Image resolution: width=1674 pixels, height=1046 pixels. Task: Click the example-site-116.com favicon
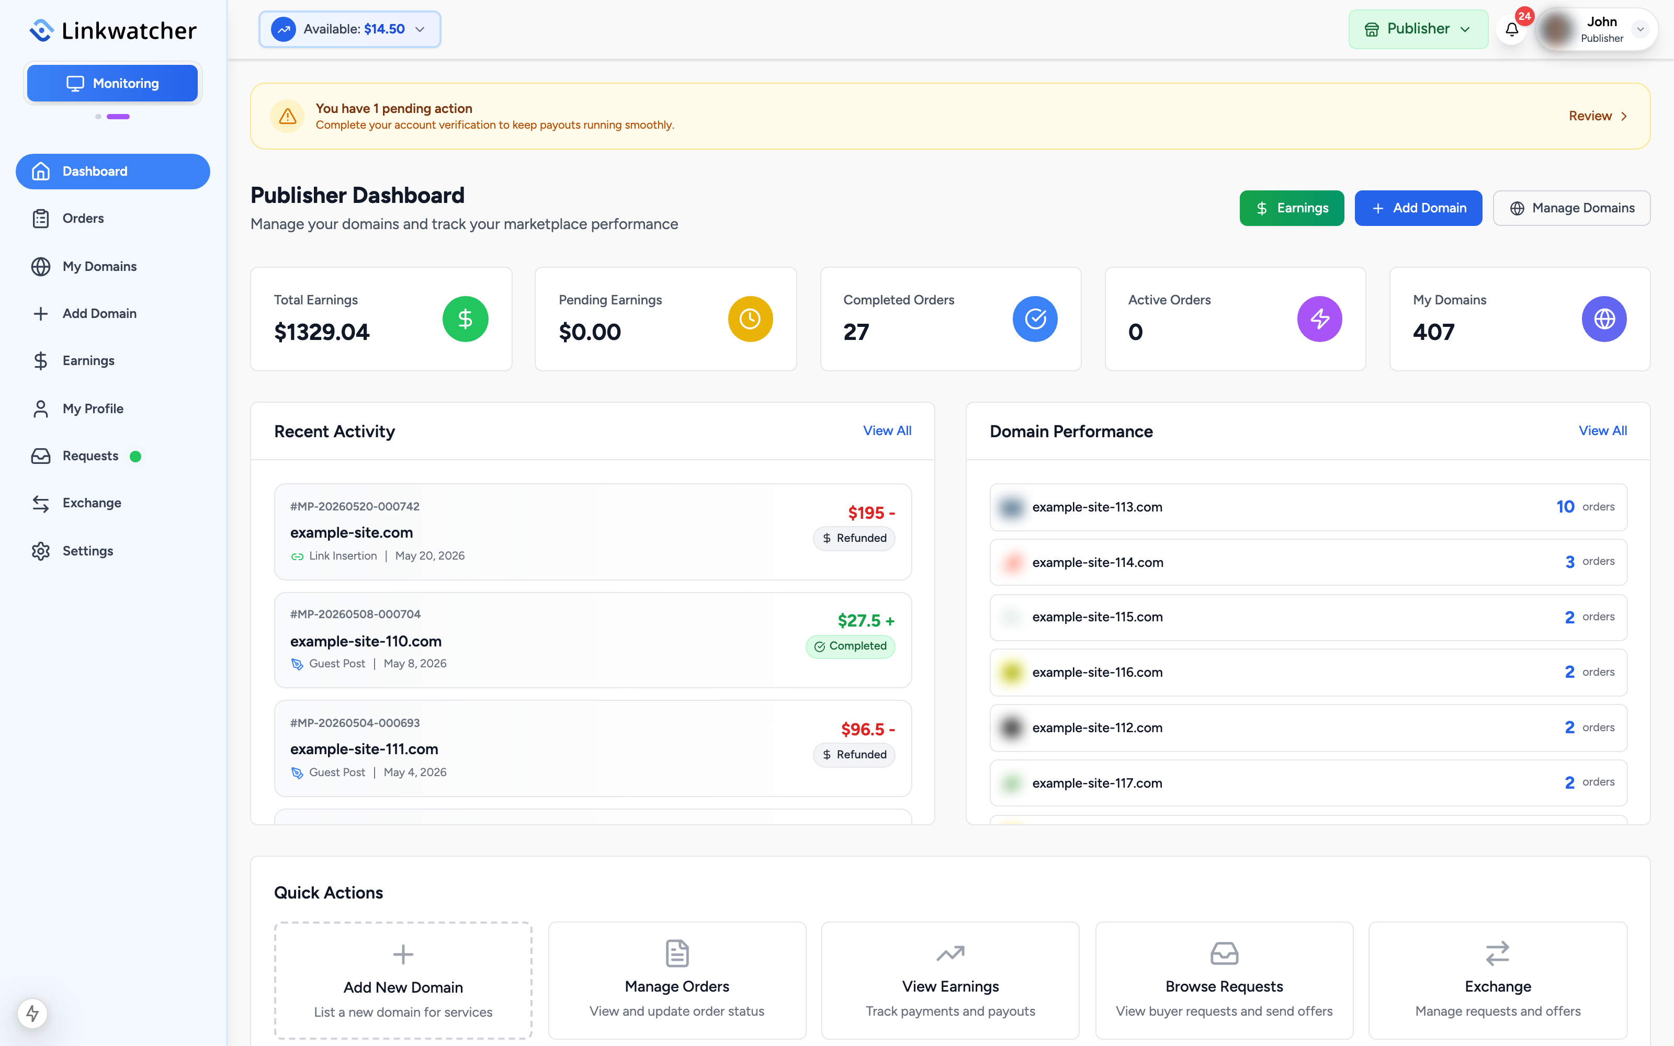pos(1011,673)
